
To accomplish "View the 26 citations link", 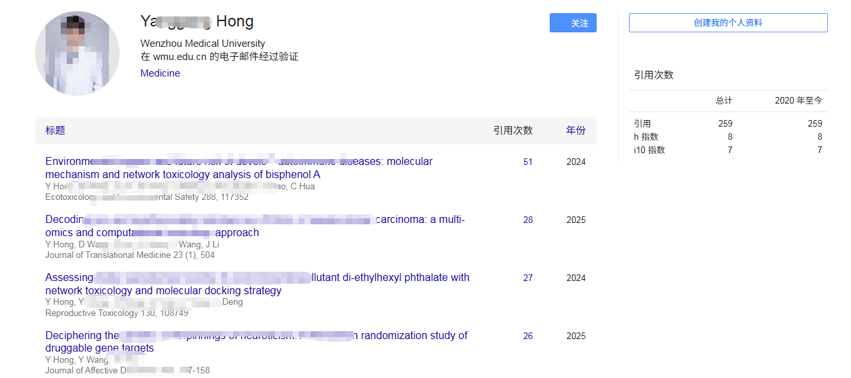I will click(527, 336).
